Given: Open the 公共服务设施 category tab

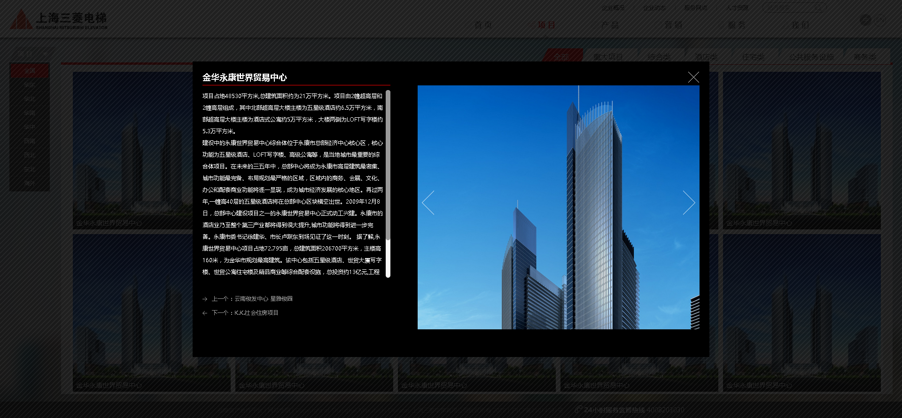Looking at the screenshot, I should 811,57.
